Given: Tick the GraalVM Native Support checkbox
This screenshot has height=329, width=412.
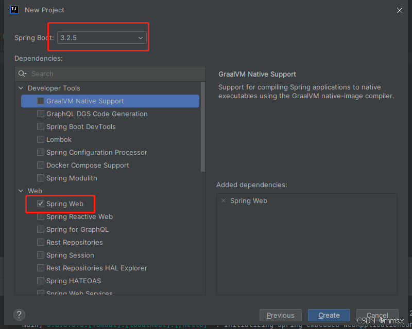Looking at the screenshot, I should pyautogui.click(x=41, y=101).
